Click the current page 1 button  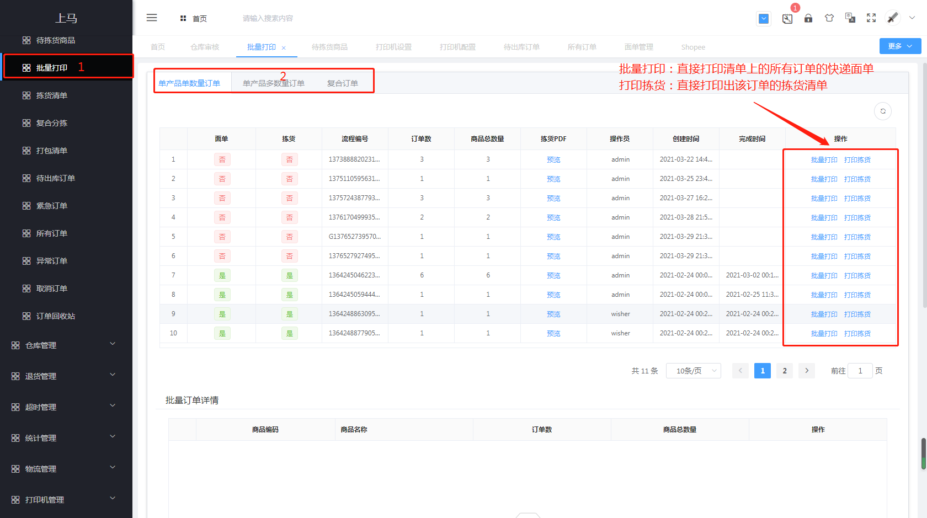pos(763,371)
